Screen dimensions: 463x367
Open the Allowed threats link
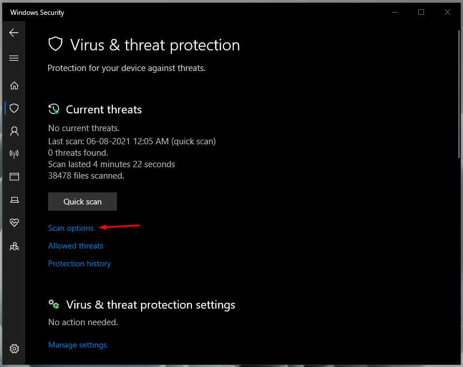pos(76,246)
